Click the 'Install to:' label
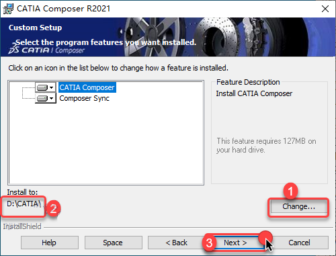Image resolution: width=336 pixels, height=256 pixels. point(22,192)
